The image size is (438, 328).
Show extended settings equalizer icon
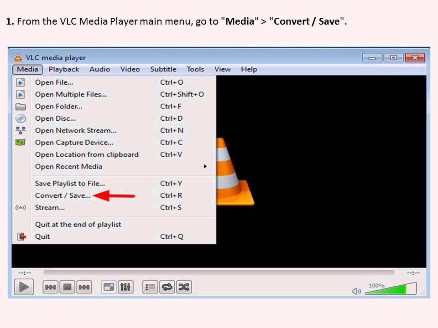pos(125,287)
